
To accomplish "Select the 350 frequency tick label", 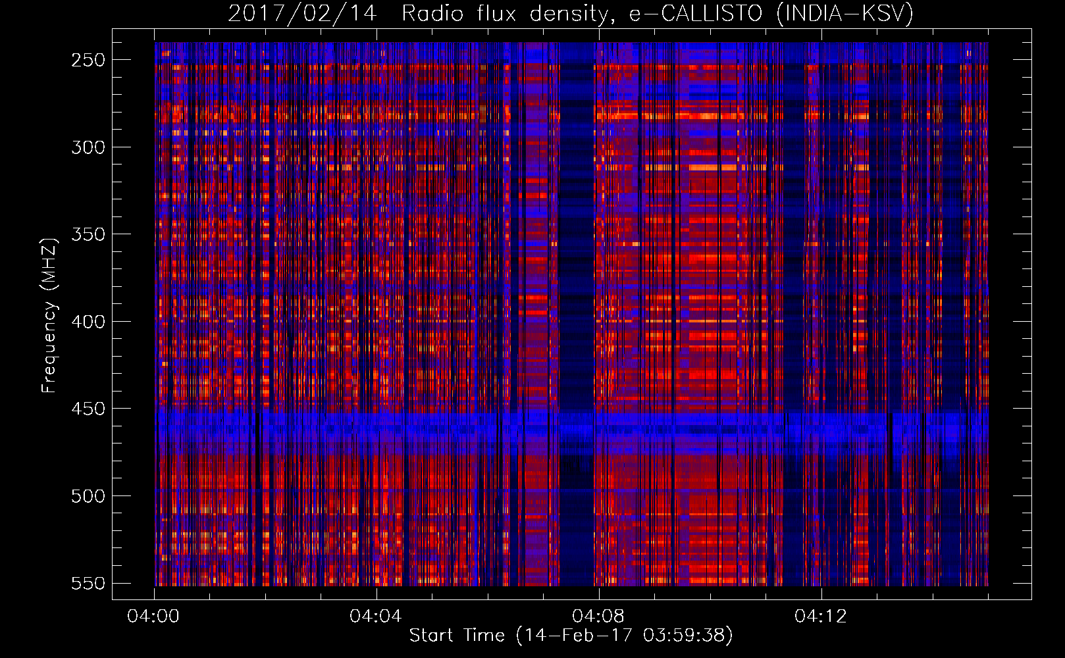I will (88, 234).
